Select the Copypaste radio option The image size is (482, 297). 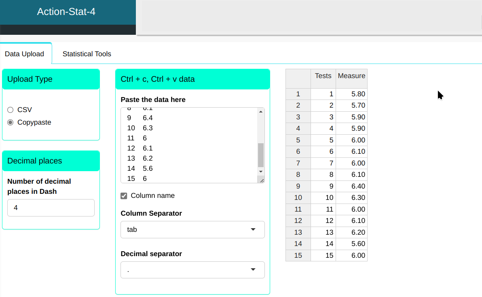tap(11, 122)
